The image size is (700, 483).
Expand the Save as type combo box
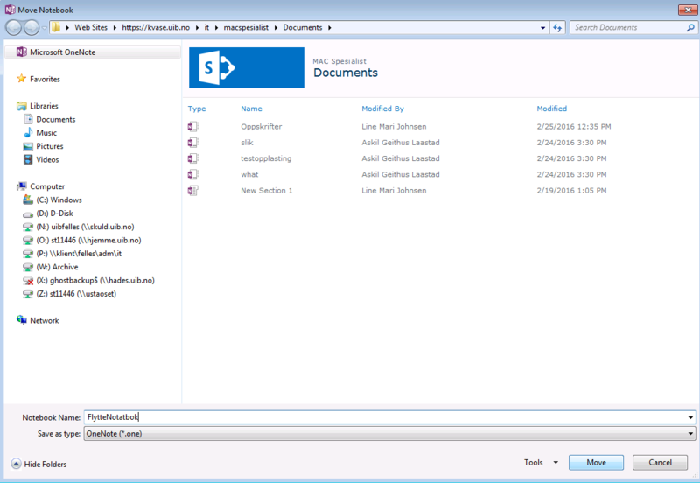(x=691, y=434)
